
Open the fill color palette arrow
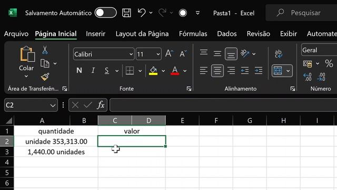[x=163, y=71]
